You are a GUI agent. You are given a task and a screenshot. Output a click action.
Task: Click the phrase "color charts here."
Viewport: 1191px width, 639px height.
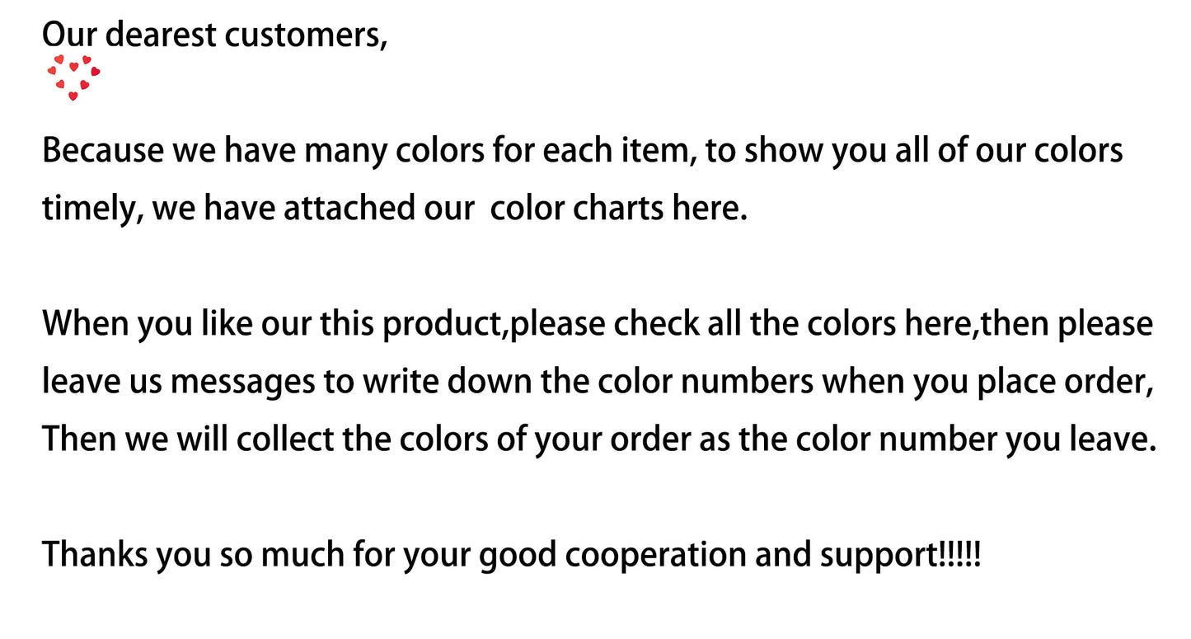[618, 209]
